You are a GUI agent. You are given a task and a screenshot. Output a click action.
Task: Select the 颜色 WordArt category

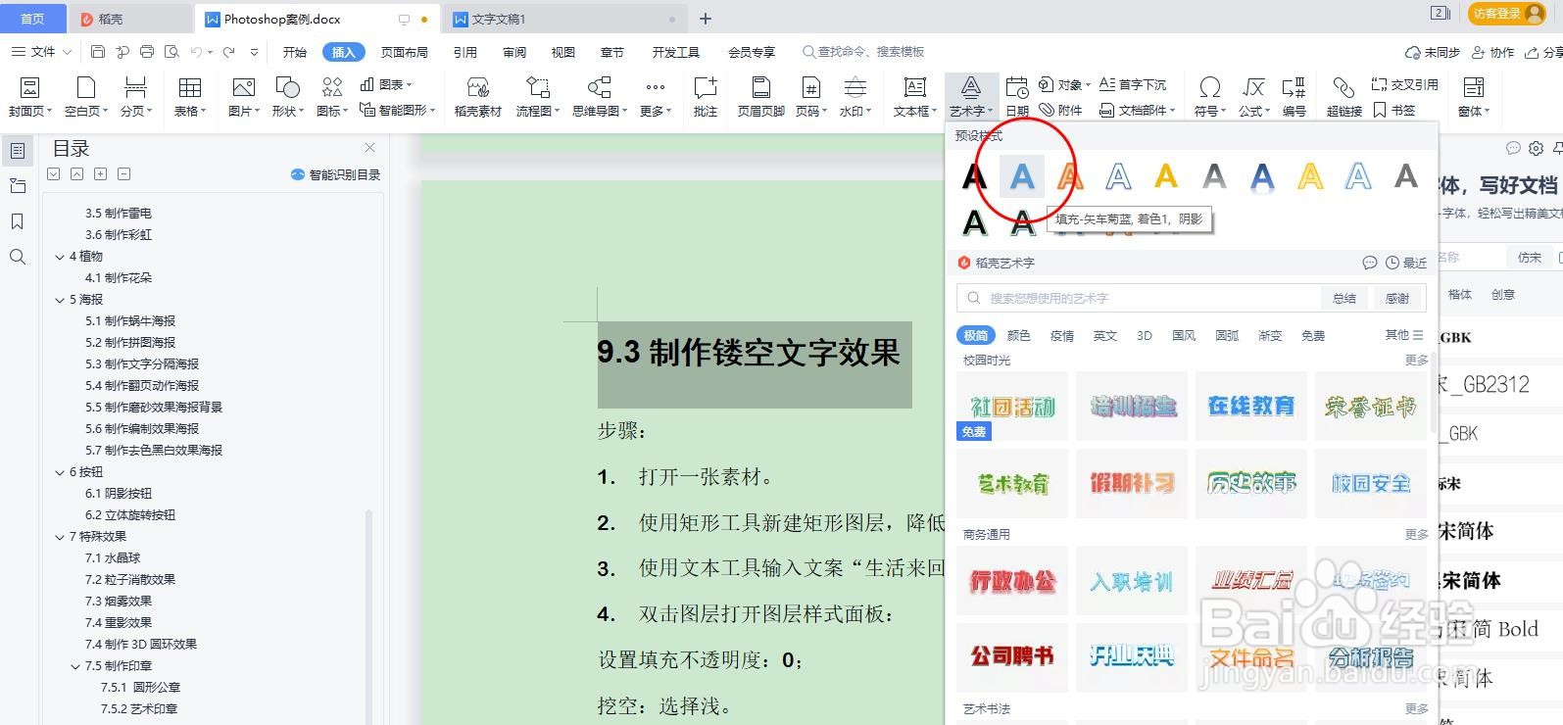click(1019, 335)
